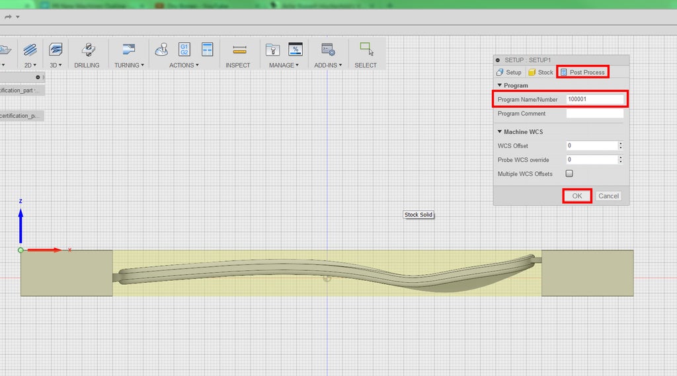Click the 'Multiple WCS Offsets' label
This screenshot has width=677, height=376.
click(x=525, y=174)
